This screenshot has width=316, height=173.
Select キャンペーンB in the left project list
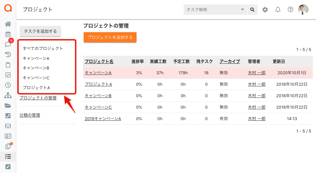(x=36, y=68)
